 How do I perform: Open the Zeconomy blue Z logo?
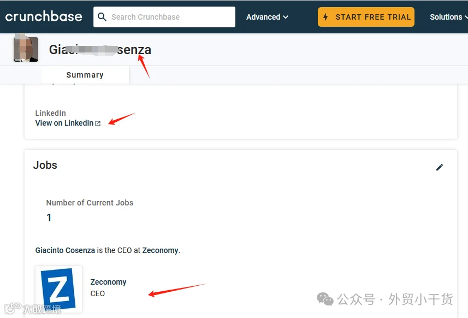point(58,289)
